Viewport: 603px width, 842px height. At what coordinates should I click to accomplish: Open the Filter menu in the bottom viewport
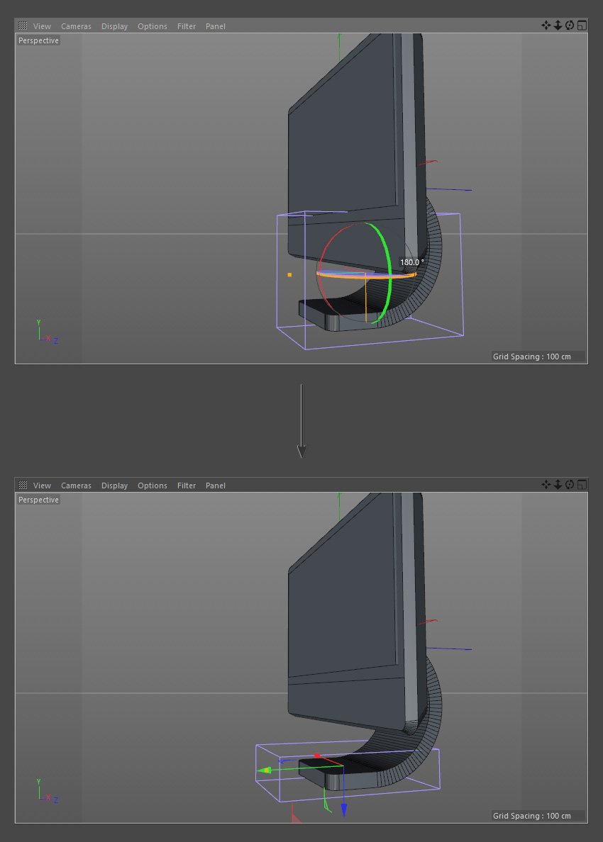[186, 485]
